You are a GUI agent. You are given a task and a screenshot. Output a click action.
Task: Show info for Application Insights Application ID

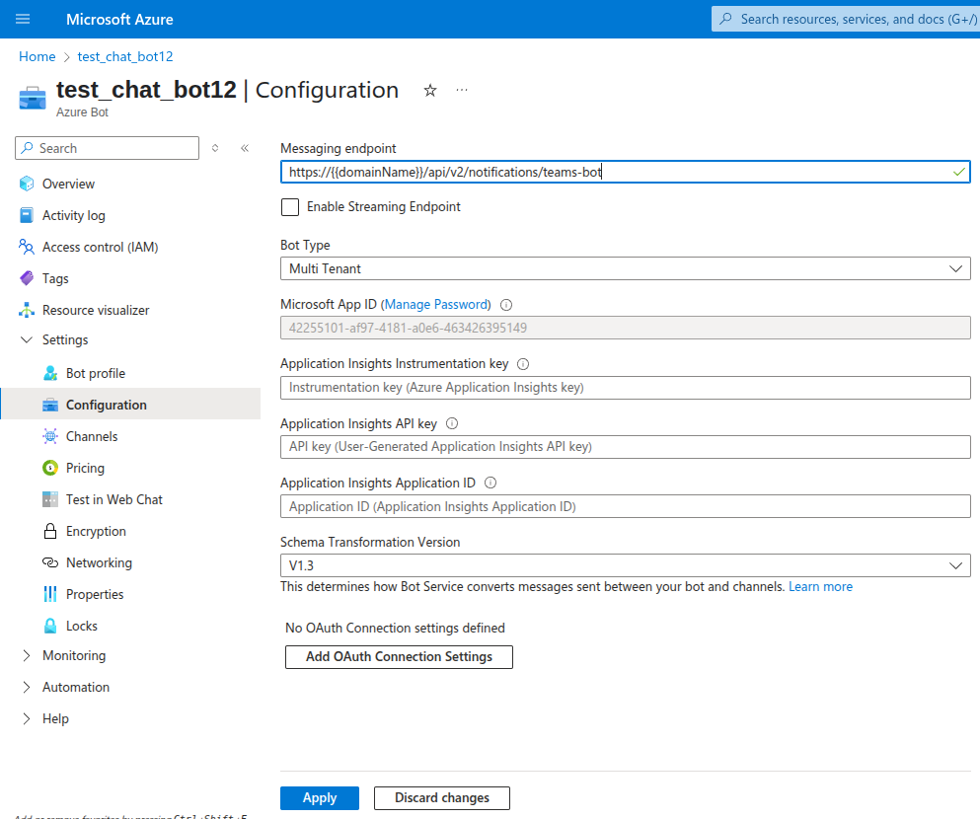click(x=490, y=483)
